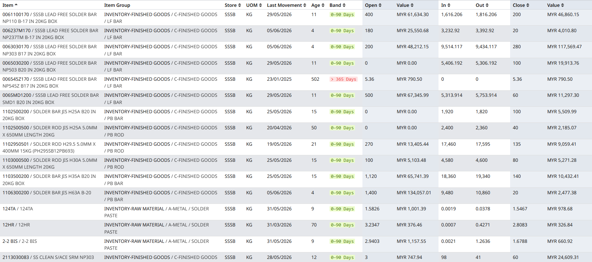The height and width of the screenshot is (262, 592).
Task: Sort by UOM column
Action: (x=254, y=5)
